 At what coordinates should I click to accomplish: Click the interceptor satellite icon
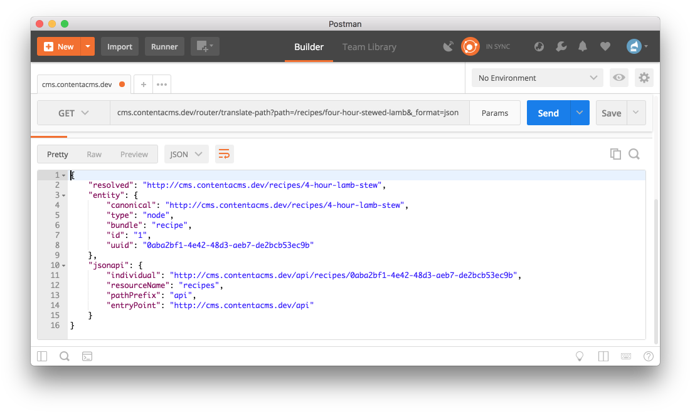[x=448, y=46]
